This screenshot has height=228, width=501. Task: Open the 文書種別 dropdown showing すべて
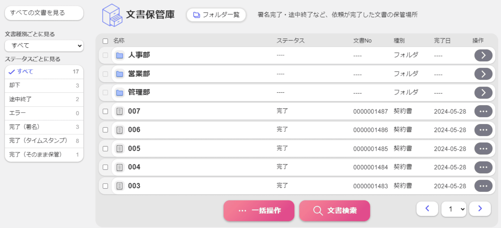click(x=44, y=45)
